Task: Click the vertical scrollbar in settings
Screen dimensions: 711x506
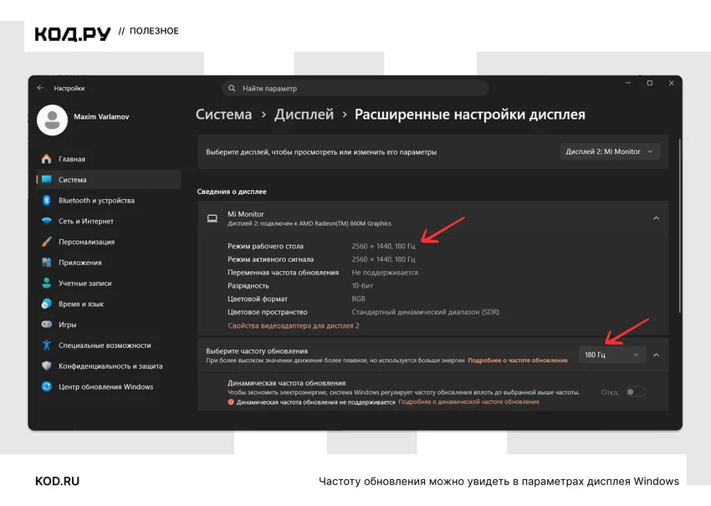Action: point(680,225)
